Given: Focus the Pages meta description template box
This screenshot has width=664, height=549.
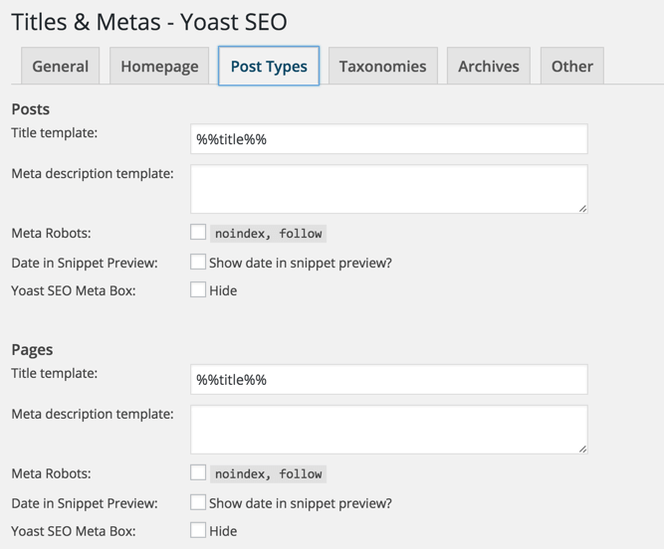Looking at the screenshot, I should pos(388,430).
